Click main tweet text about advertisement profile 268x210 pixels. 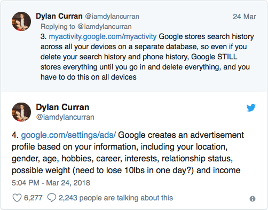(128, 153)
